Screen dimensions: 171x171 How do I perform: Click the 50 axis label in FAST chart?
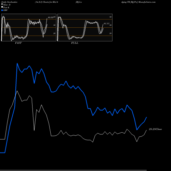coord(54,25)
